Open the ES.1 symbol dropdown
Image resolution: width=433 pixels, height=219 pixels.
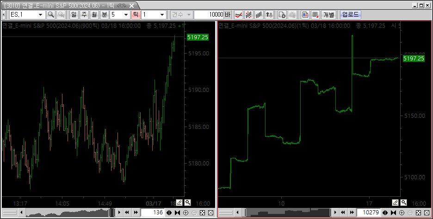(42, 15)
